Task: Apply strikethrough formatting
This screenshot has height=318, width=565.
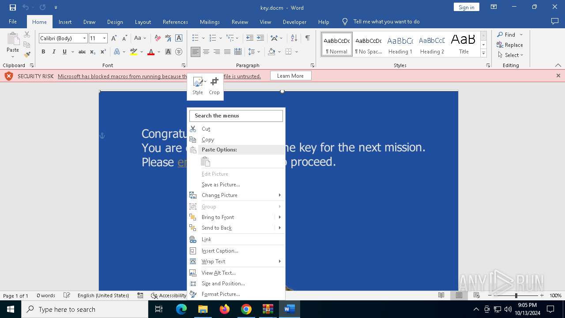Action: click(x=82, y=52)
